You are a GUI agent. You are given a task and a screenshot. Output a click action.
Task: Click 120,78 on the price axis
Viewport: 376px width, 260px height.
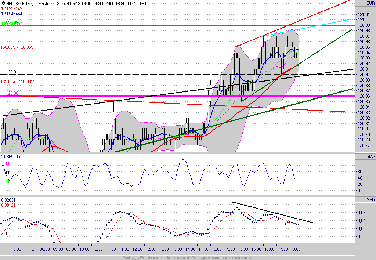click(x=364, y=140)
